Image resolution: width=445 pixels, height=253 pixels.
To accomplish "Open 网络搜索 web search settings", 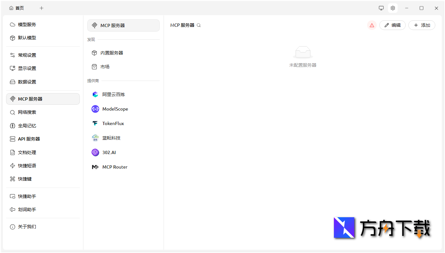I will 27,112.
